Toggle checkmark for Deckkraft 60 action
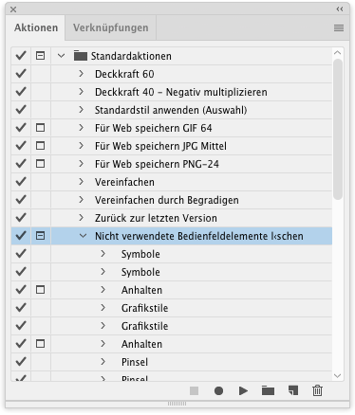355x415 pixels. click(21, 74)
